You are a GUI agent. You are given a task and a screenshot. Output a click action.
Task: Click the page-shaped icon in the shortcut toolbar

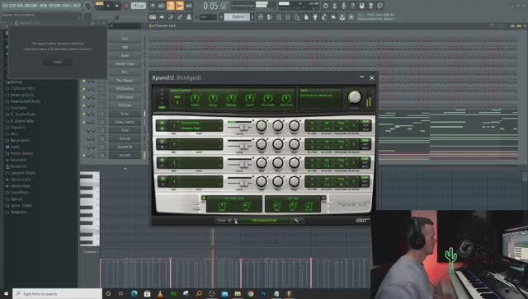point(306,16)
